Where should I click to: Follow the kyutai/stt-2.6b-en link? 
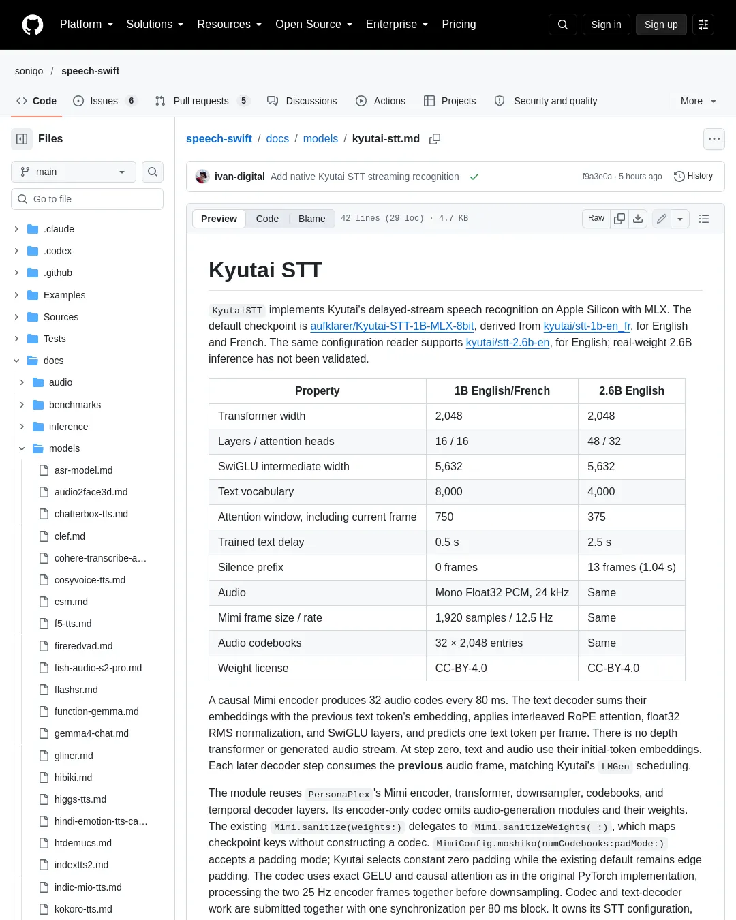(508, 343)
